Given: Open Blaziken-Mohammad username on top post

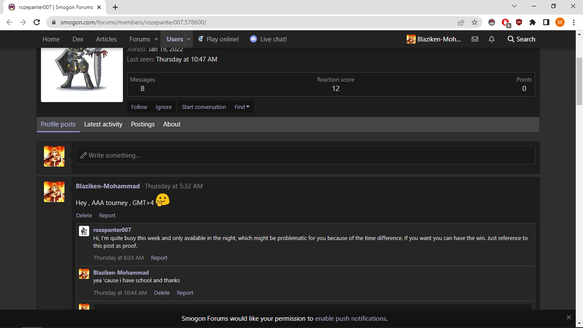Looking at the screenshot, I should coord(108,186).
